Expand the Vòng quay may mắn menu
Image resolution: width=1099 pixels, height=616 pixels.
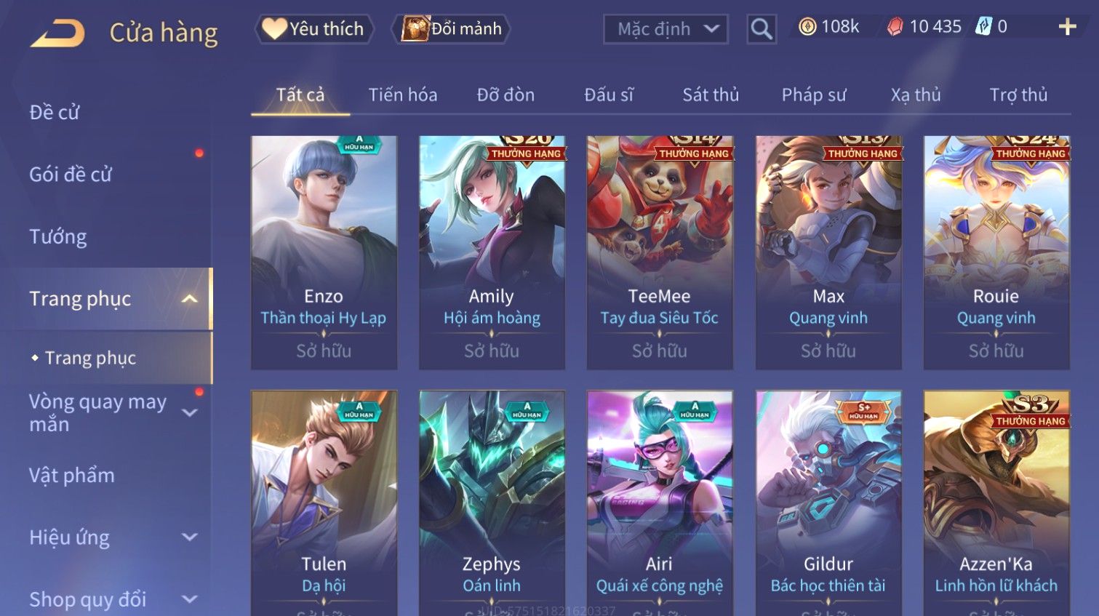coord(189,412)
